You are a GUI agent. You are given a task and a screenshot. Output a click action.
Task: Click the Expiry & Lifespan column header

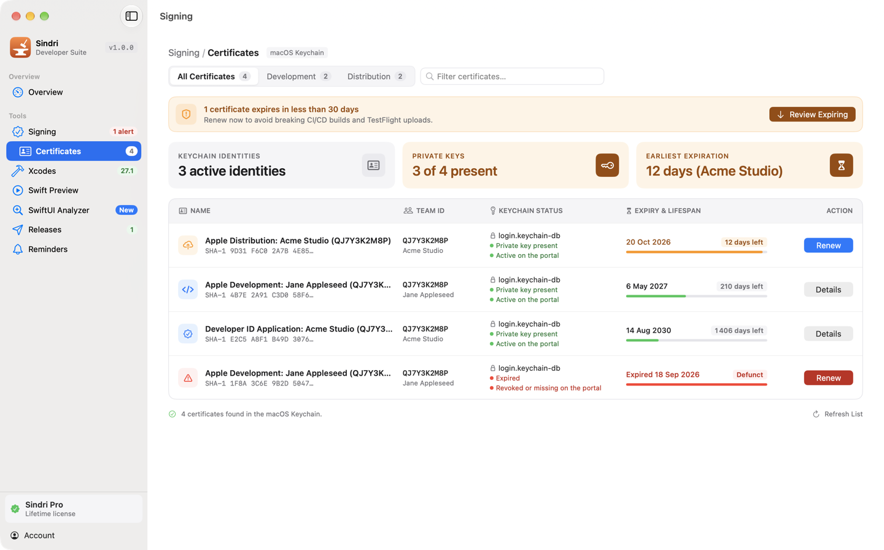coord(663,211)
